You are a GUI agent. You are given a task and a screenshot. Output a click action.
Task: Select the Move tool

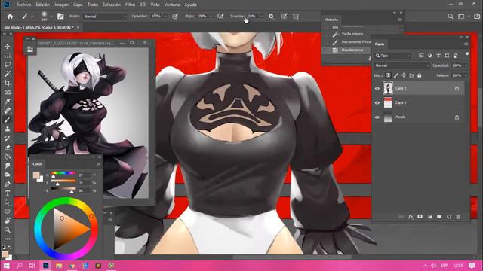(8, 47)
